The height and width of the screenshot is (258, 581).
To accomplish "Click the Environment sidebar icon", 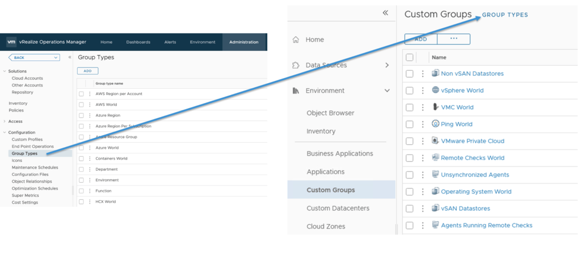I will tap(296, 91).
